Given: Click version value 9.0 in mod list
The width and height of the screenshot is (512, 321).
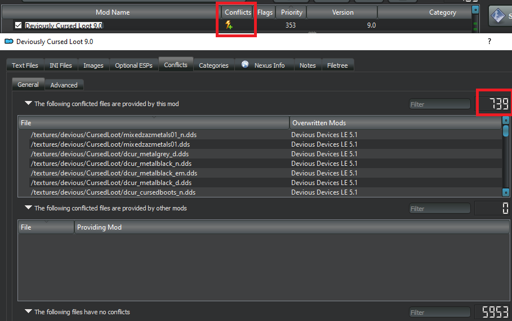Looking at the screenshot, I should (371, 25).
